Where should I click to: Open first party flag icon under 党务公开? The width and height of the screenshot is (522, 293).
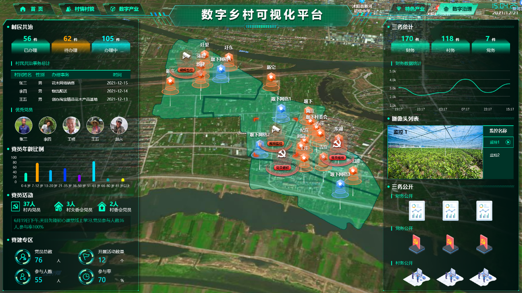(x=417, y=244)
